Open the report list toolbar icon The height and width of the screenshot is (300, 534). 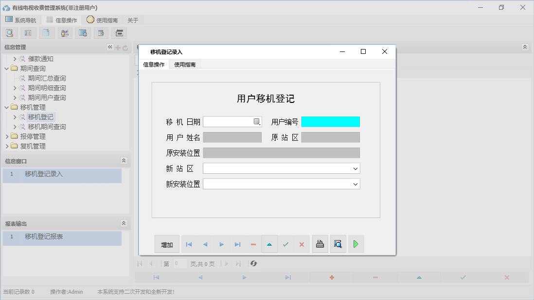pyautogui.click(x=28, y=33)
